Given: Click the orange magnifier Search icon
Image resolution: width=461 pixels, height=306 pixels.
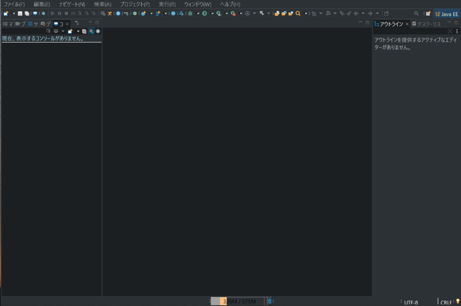Looking at the screenshot, I should pos(298,13).
